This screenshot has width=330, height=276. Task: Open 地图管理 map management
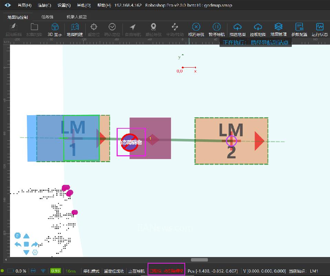click(278, 29)
